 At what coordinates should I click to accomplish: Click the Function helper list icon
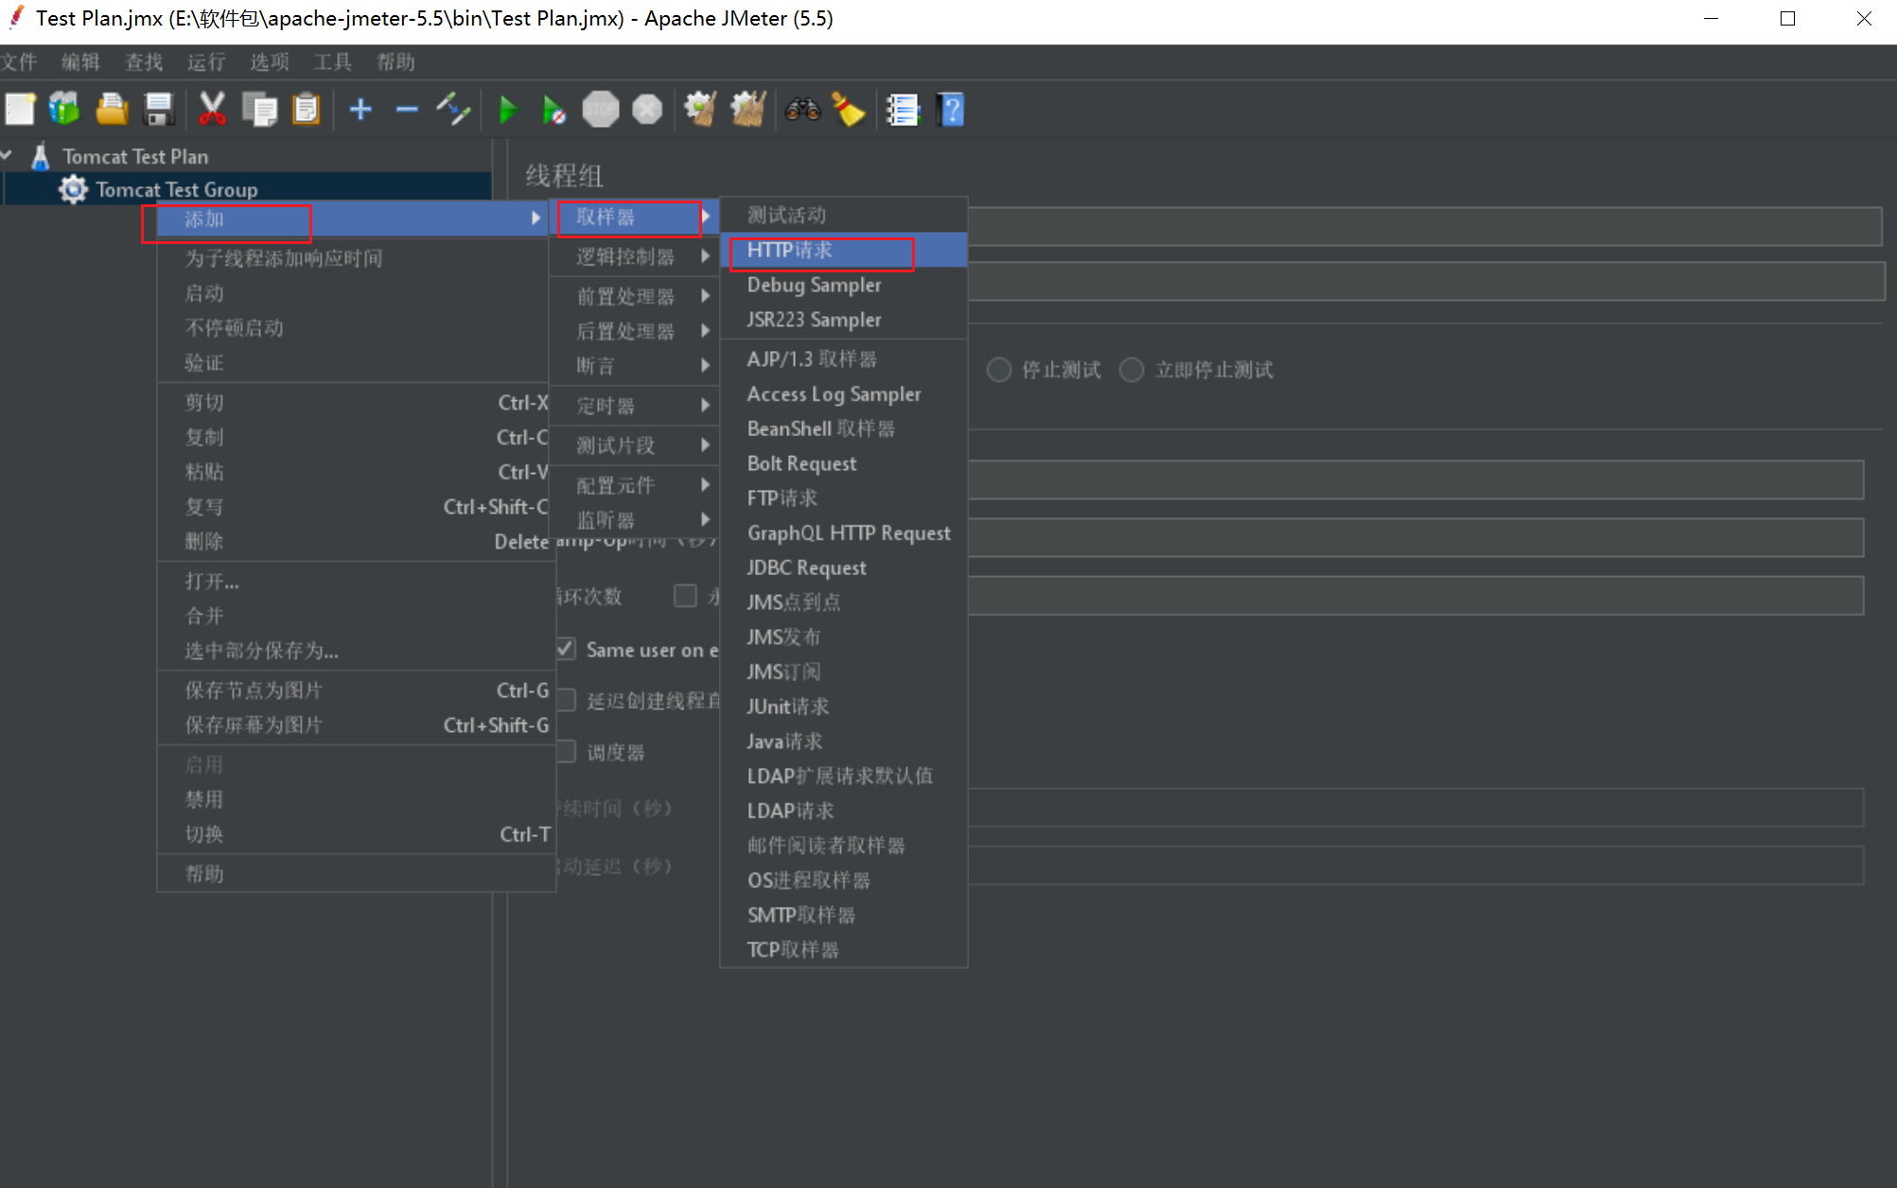point(903,110)
